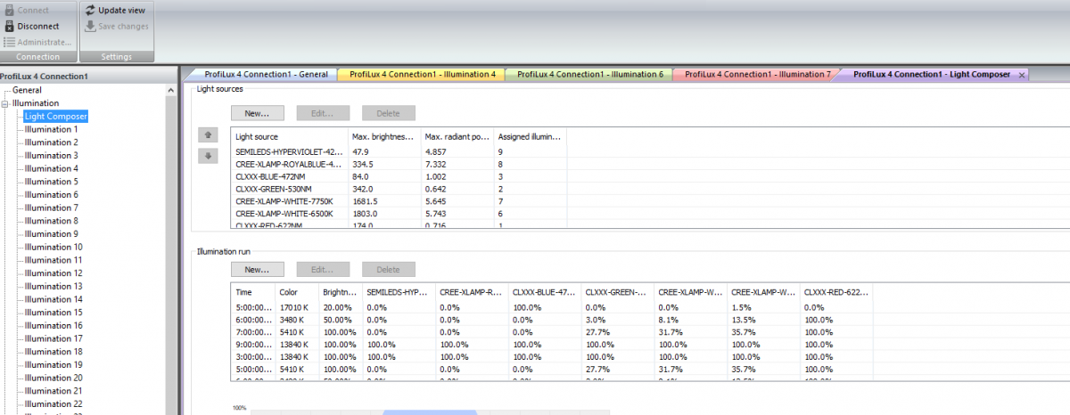This screenshot has height=415, width=1070.
Task: Open Illumination 19 in the tree
Action: (x=53, y=364)
